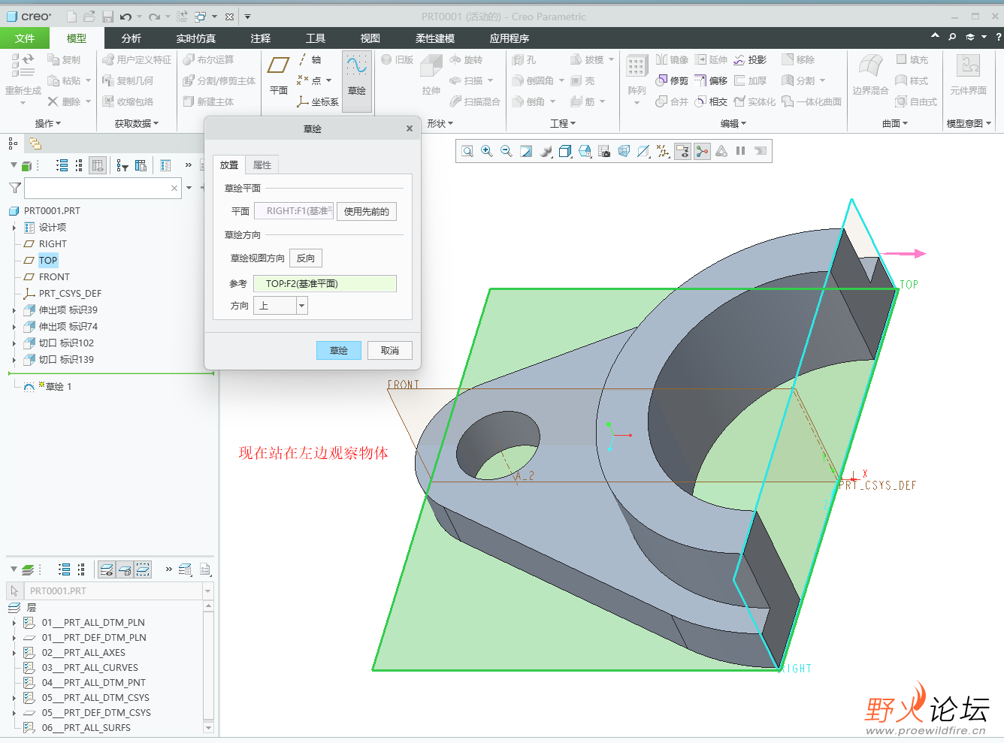Click the redo arrow icon
Viewport: 1004px width, 743px height.
[154, 17]
